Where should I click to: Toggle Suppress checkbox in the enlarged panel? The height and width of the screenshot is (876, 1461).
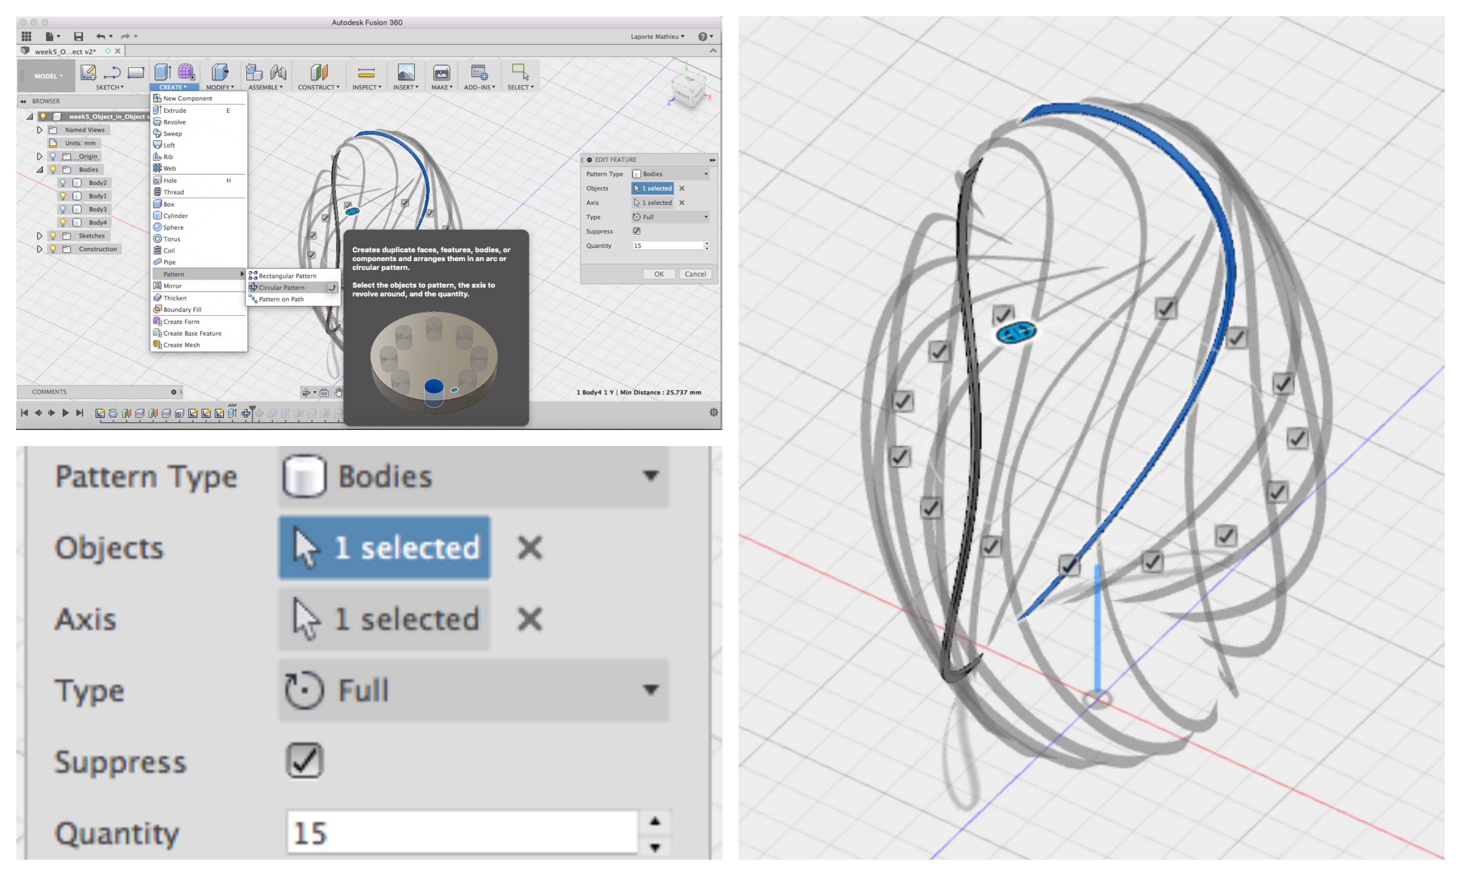click(x=305, y=761)
